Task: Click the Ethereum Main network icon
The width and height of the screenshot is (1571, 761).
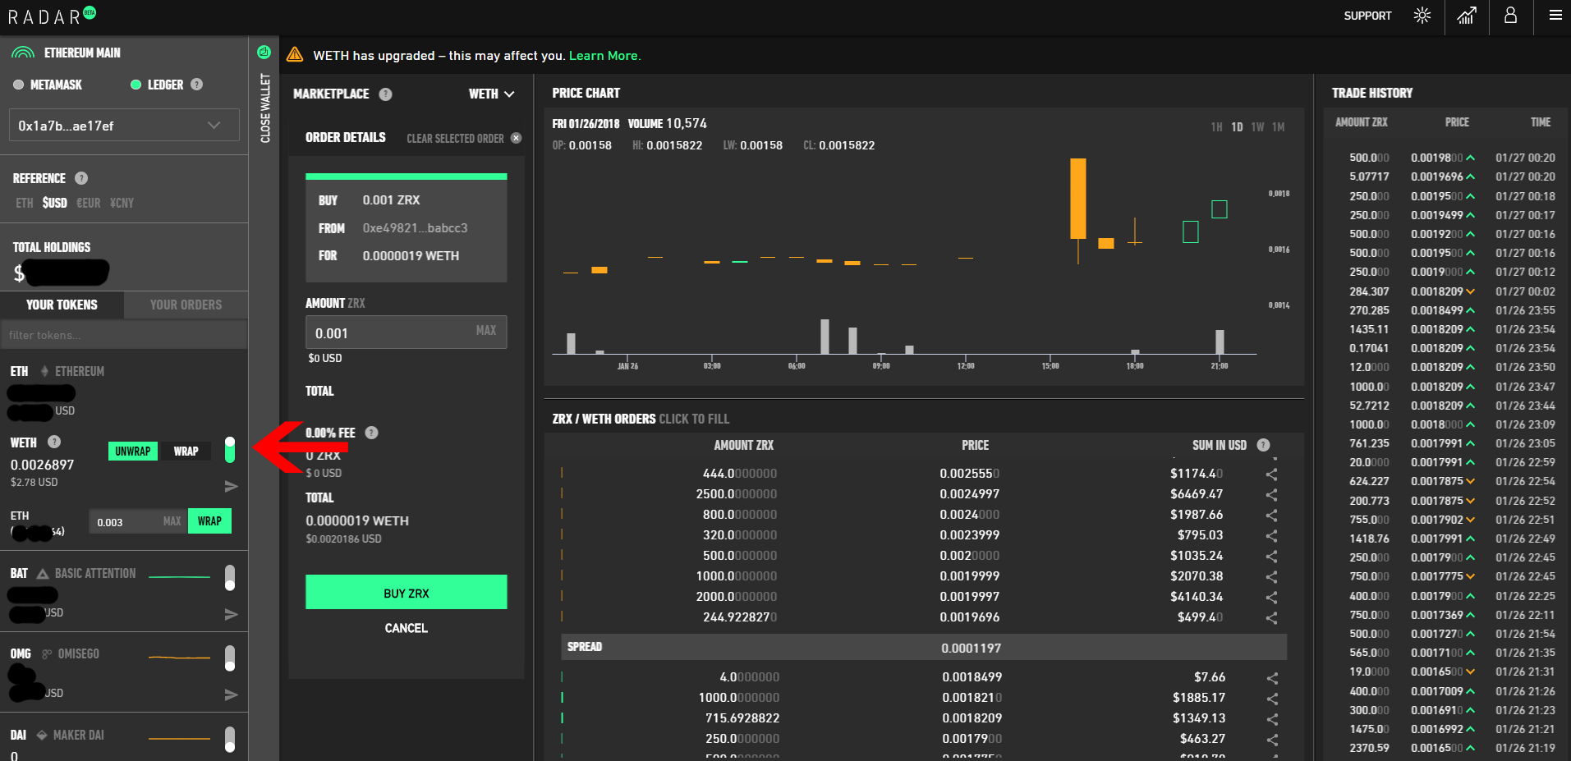Action: pos(23,53)
